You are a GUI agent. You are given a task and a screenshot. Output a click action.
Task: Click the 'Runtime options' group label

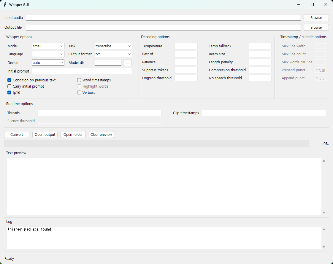[19, 104]
